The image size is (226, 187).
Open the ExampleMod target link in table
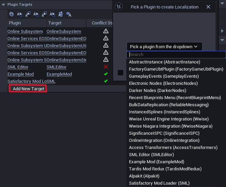(x=59, y=74)
